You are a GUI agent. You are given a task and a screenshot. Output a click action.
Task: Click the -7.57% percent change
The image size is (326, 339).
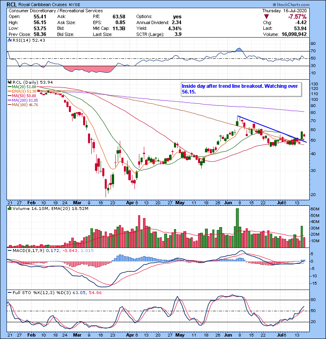(297, 17)
